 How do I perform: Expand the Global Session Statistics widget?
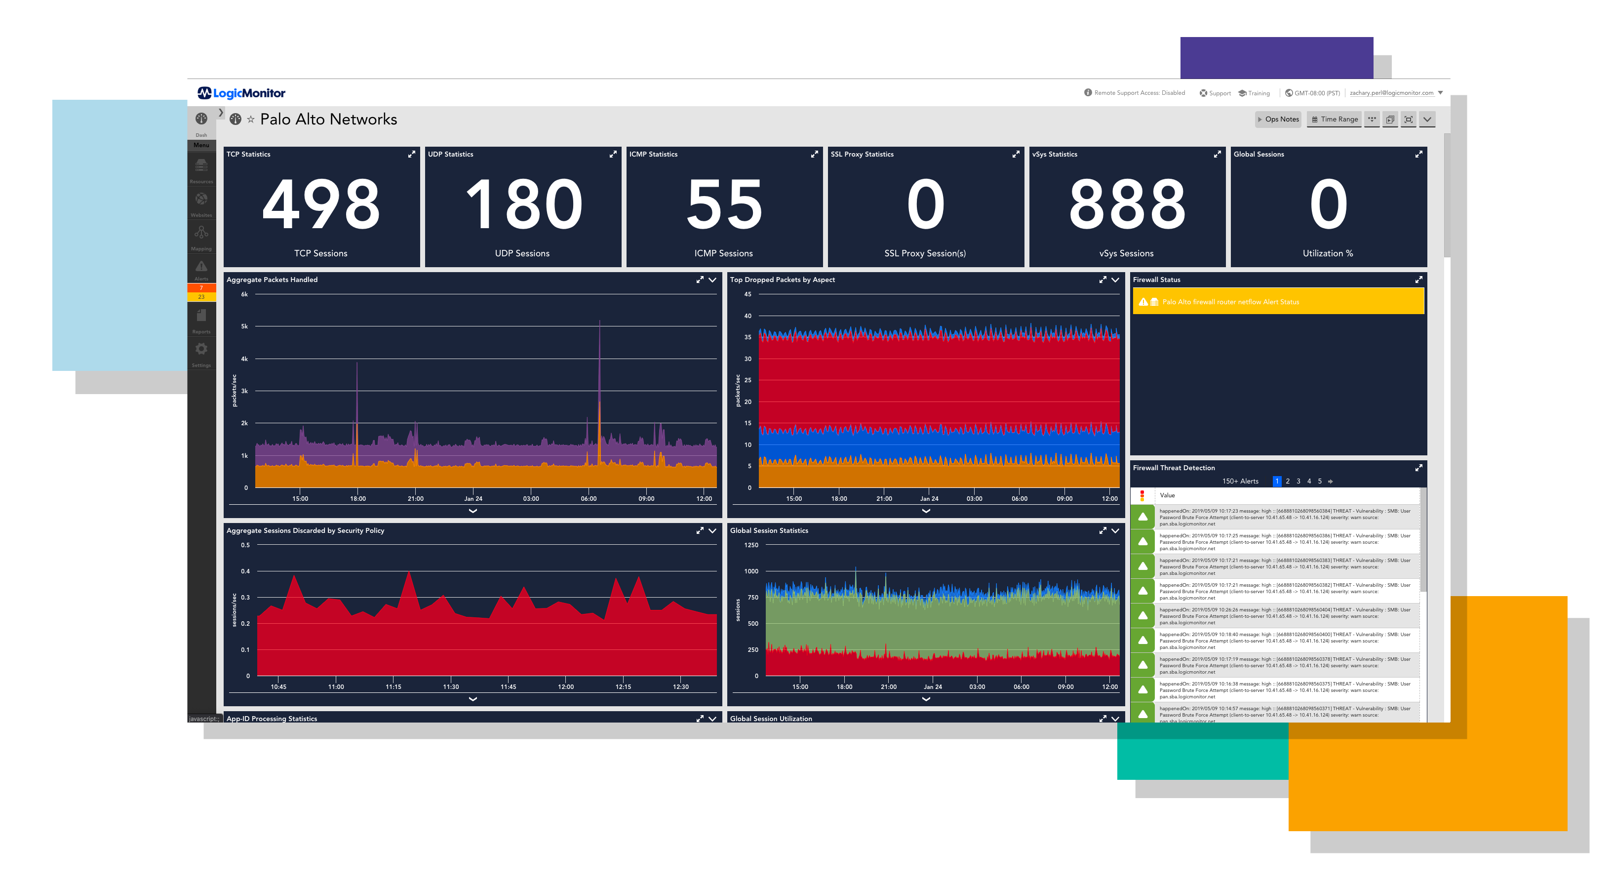pos(1102,530)
